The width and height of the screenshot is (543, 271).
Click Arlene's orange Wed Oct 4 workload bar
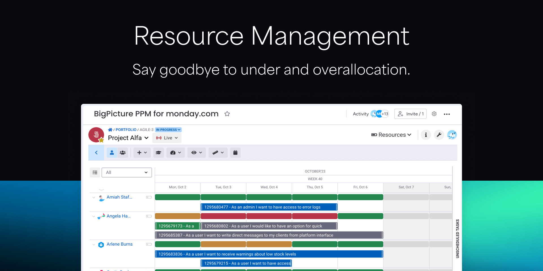coord(269,244)
